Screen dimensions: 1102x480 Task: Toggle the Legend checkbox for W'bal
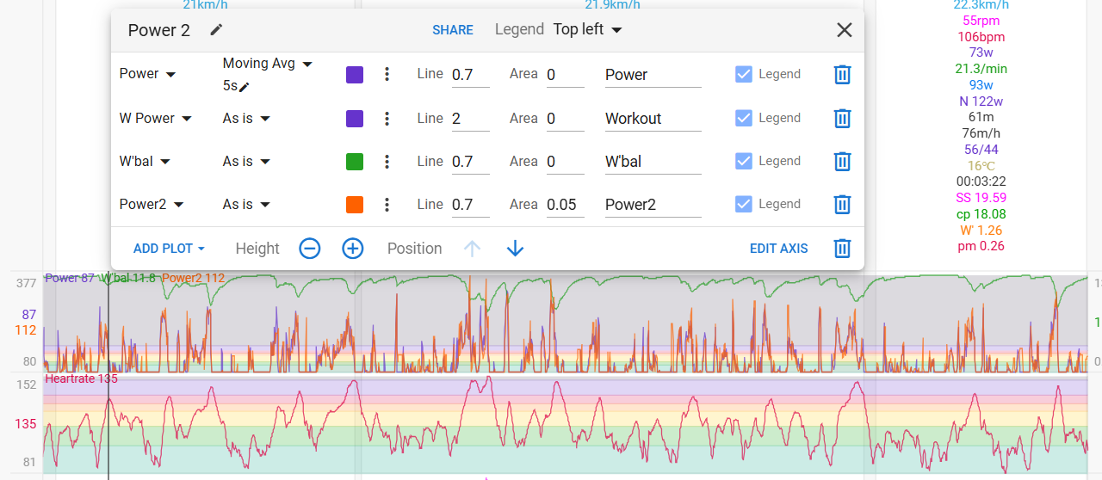pos(744,161)
